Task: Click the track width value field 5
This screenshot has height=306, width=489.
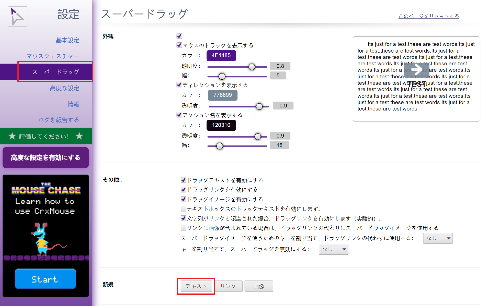Action: pos(278,76)
